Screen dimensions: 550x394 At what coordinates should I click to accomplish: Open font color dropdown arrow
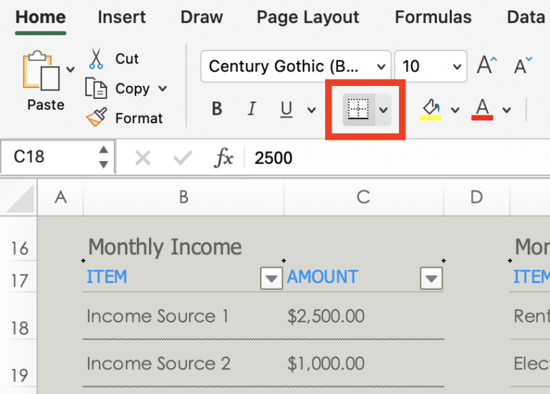506,110
